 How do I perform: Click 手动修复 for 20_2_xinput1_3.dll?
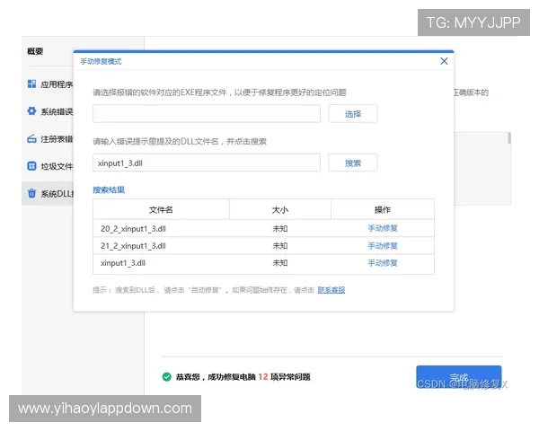pos(383,228)
